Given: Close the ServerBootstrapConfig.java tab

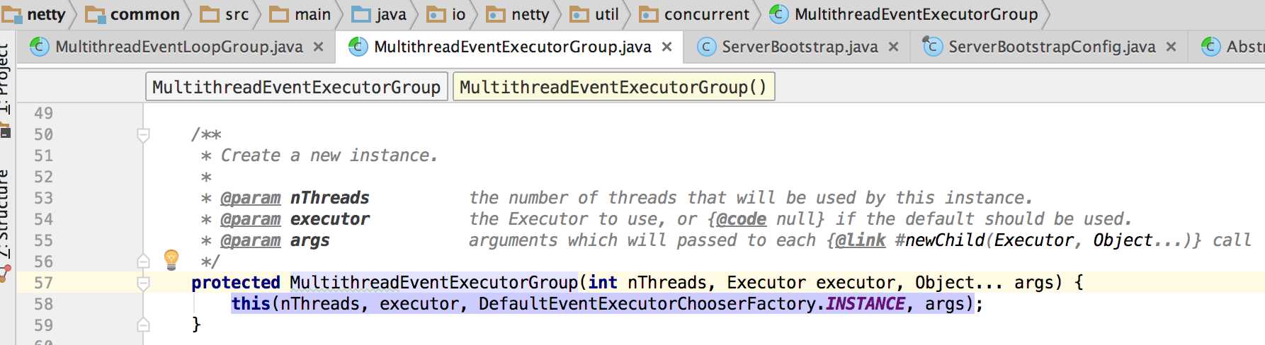Looking at the screenshot, I should [x=1171, y=47].
